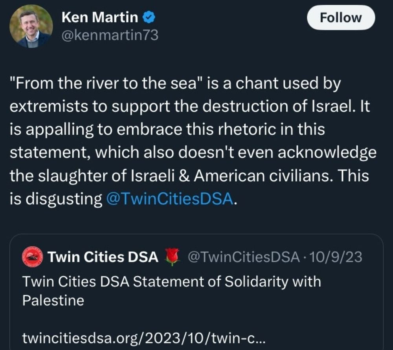Click the "is disgusting" words before the mention
This screenshot has width=393, height=350.
tap(56, 199)
